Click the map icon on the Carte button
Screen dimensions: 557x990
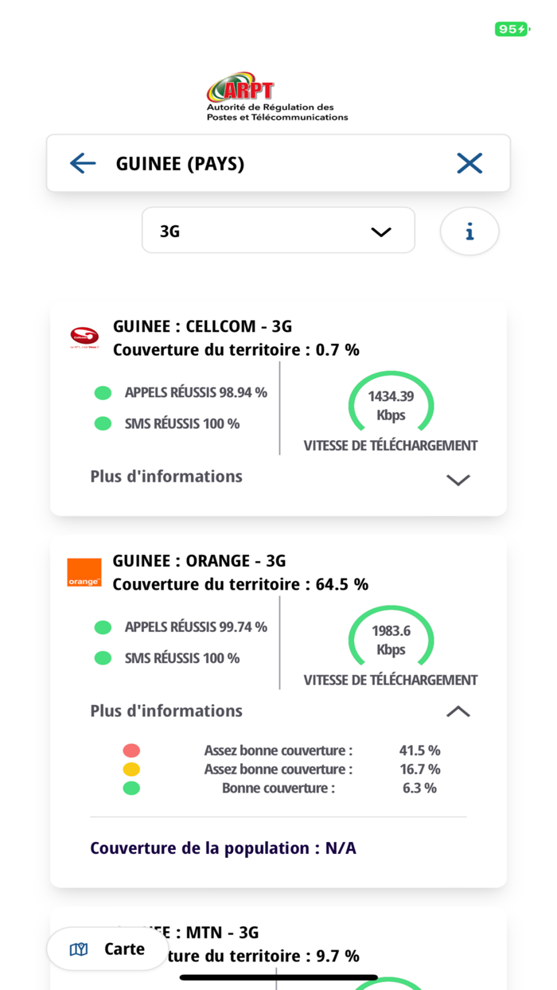pos(79,949)
